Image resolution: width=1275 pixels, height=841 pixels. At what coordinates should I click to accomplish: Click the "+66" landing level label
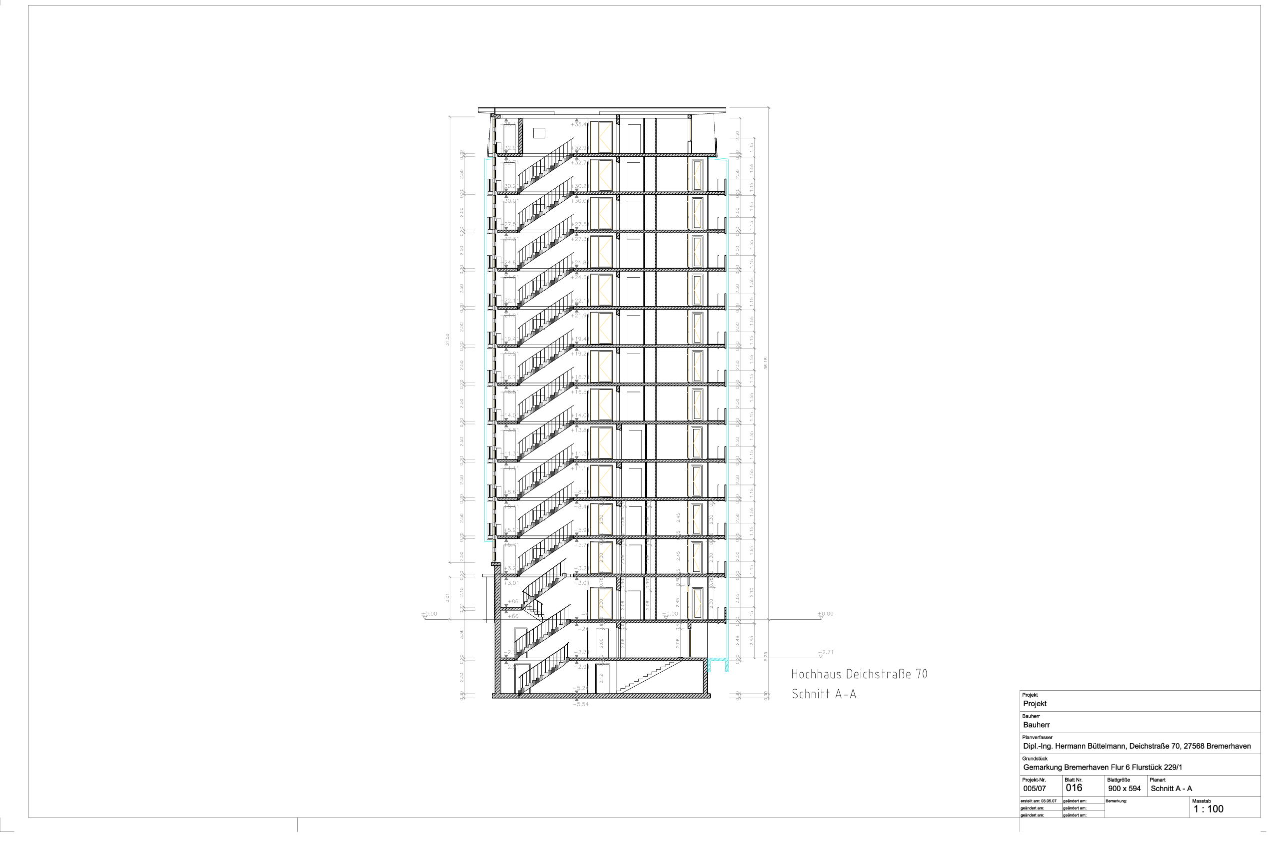point(513,617)
